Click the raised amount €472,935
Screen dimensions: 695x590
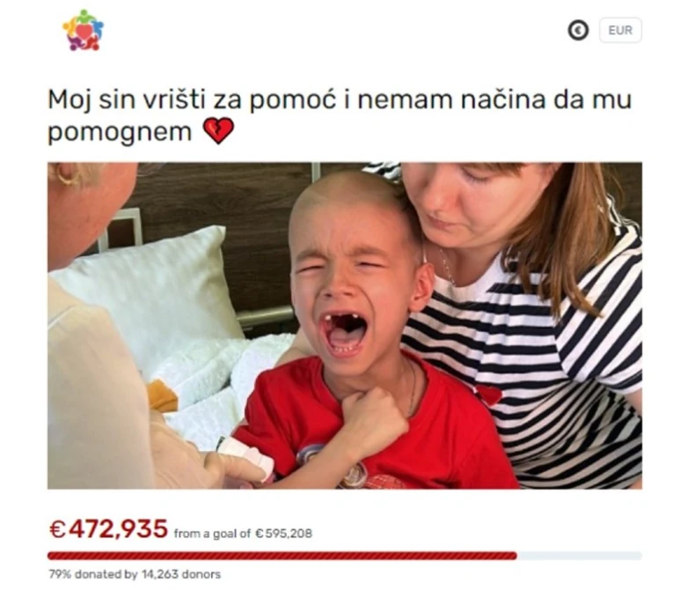(x=108, y=528)
